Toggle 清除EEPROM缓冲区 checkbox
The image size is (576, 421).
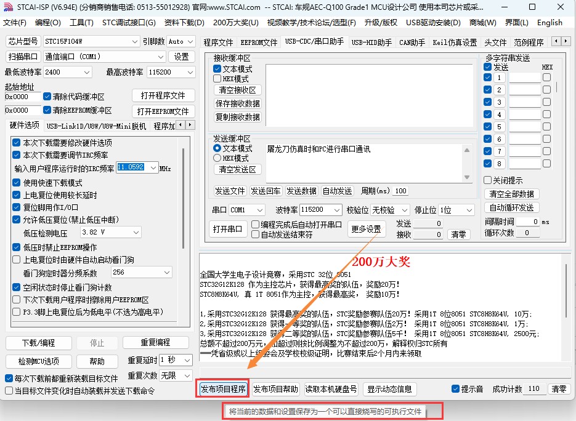(47, 110)
